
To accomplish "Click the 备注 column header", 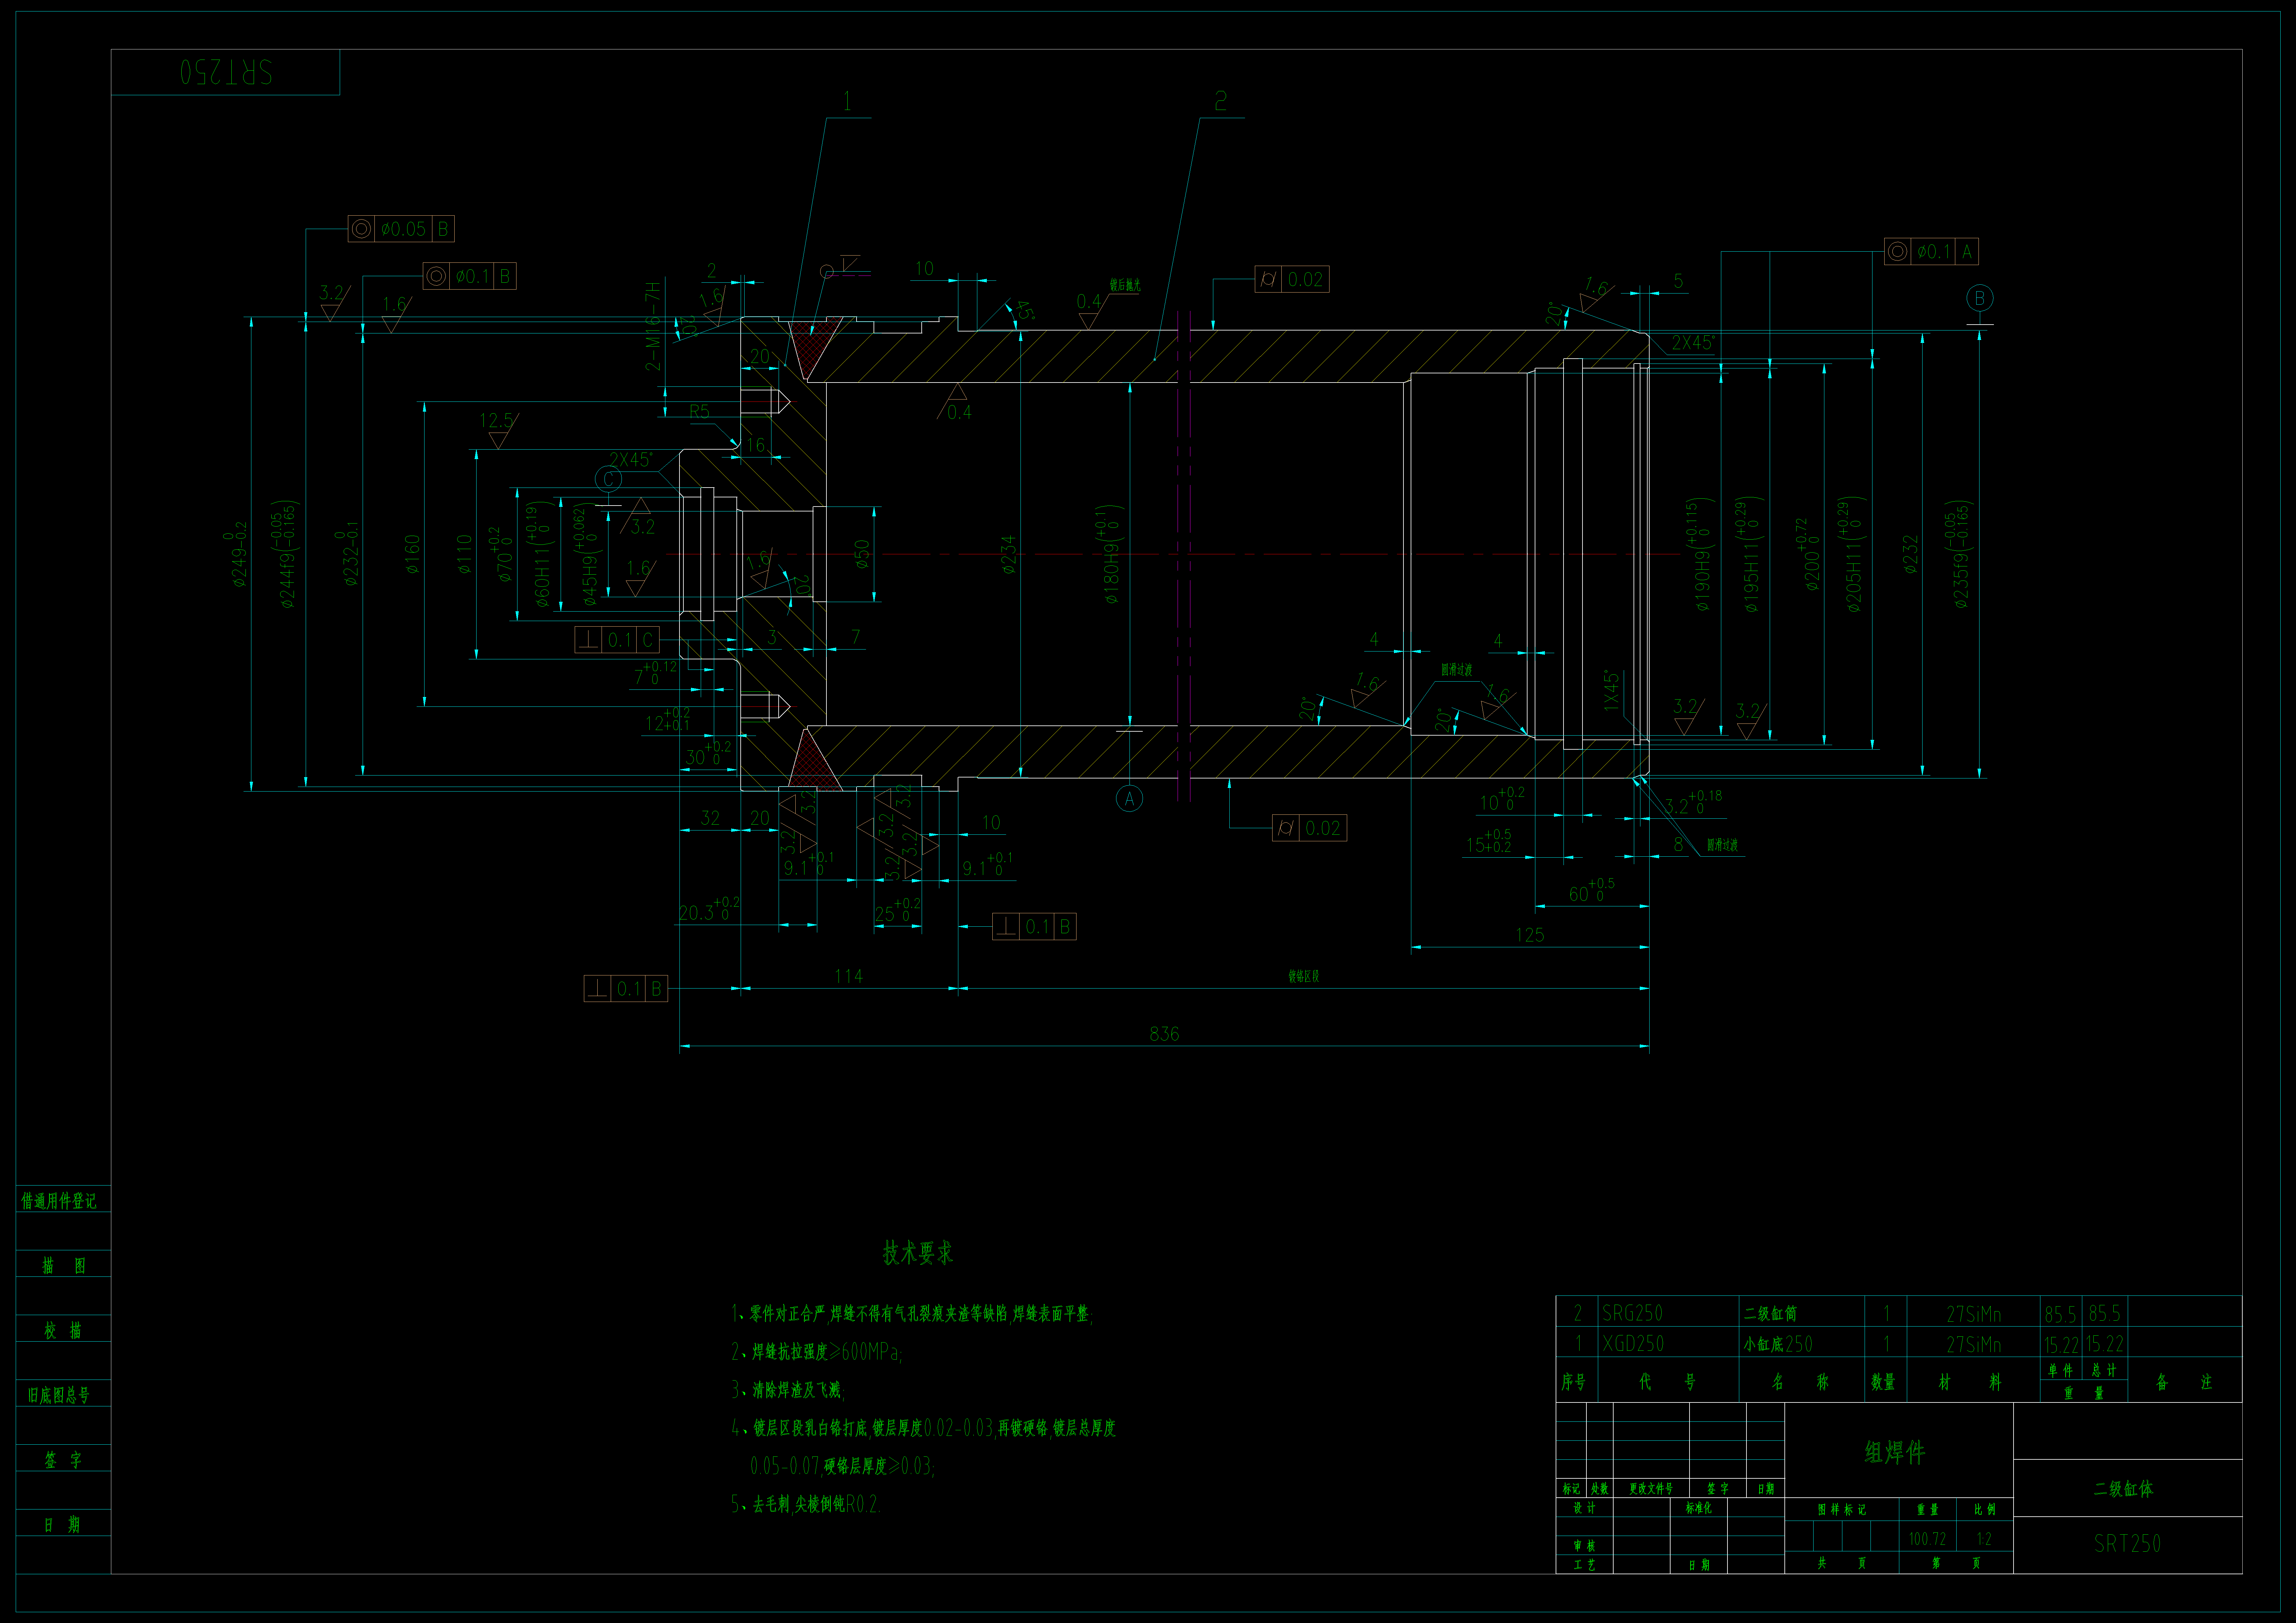I will coord(2184,1382).
